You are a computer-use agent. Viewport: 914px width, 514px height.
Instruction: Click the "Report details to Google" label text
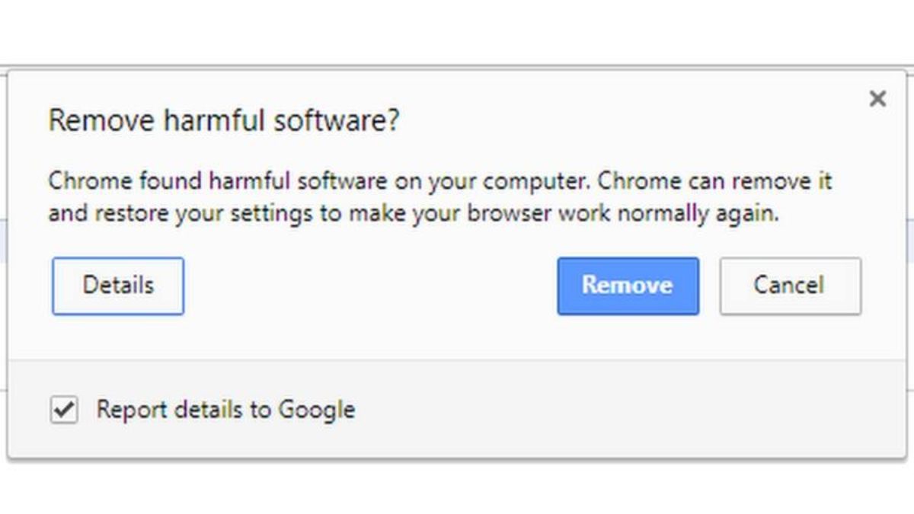pos(225,410)
